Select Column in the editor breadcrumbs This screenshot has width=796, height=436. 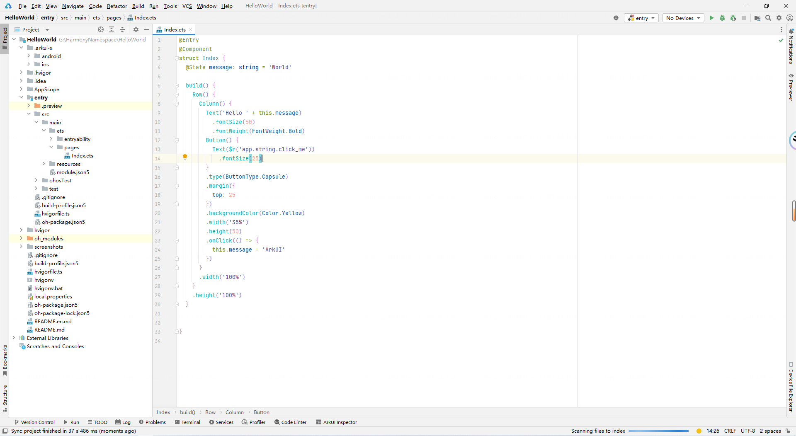click(x=235, y=412)
